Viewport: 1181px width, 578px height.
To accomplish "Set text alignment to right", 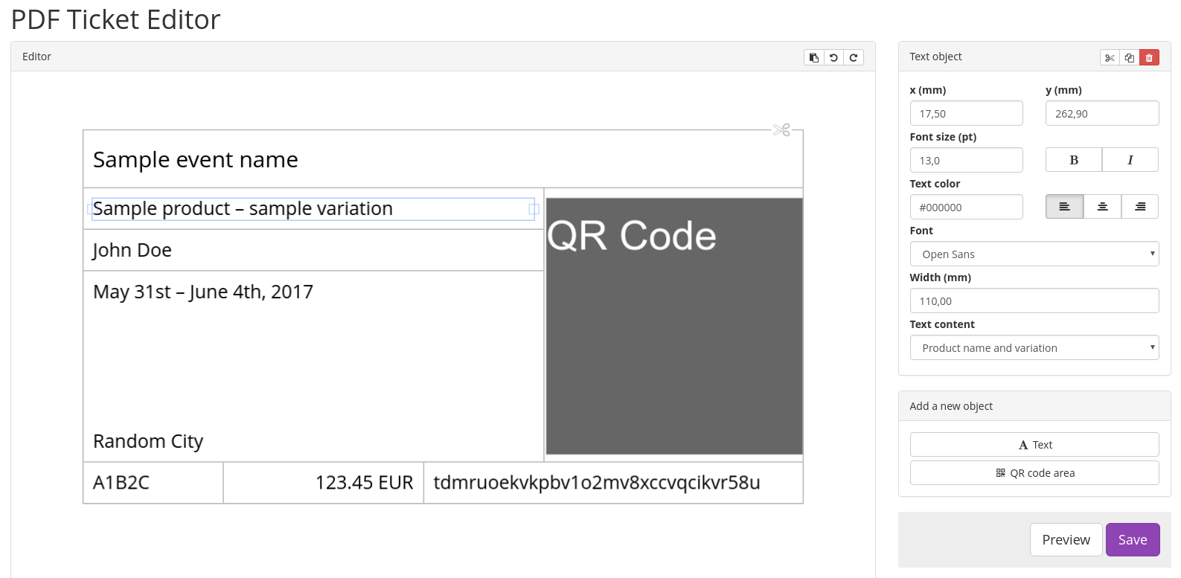I will coord(1139,207).
